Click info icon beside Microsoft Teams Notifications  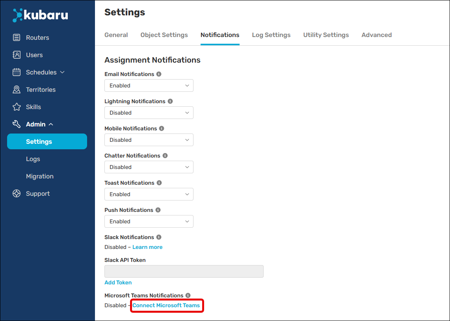pos(188,295)
